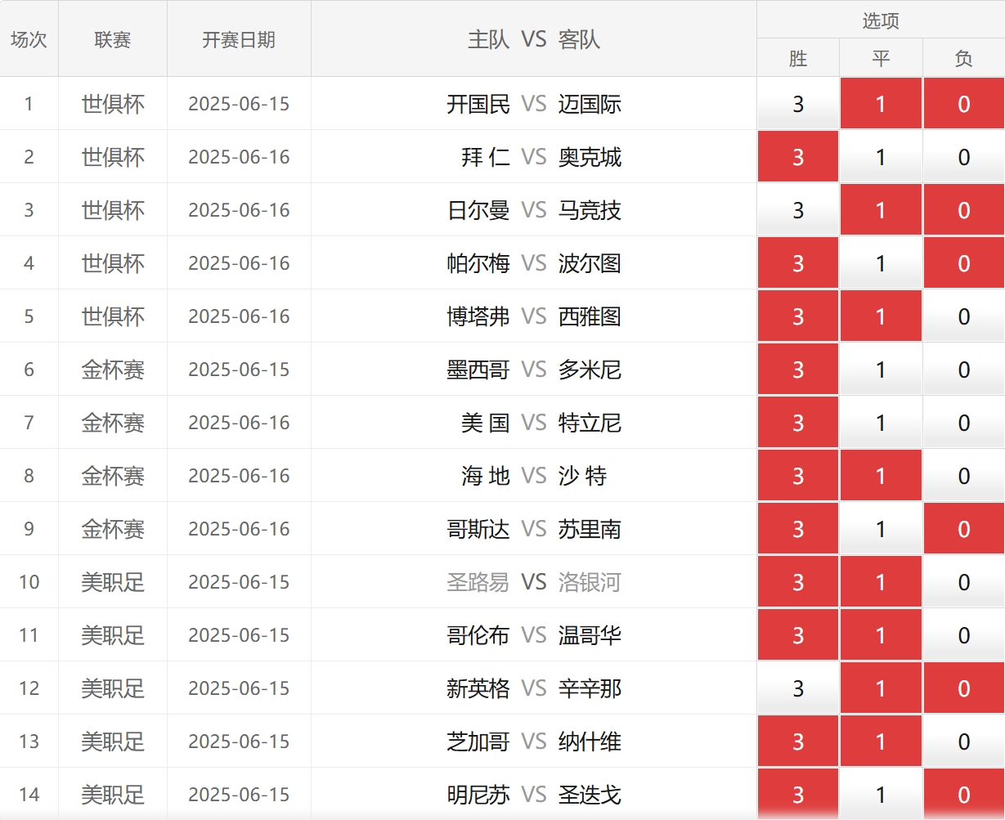The height and width of the screenshot is (820, 1005).
Task: Deselect loss (0) for 明尼苏 VS 圣迭戈
Action: tap(964, 794)
